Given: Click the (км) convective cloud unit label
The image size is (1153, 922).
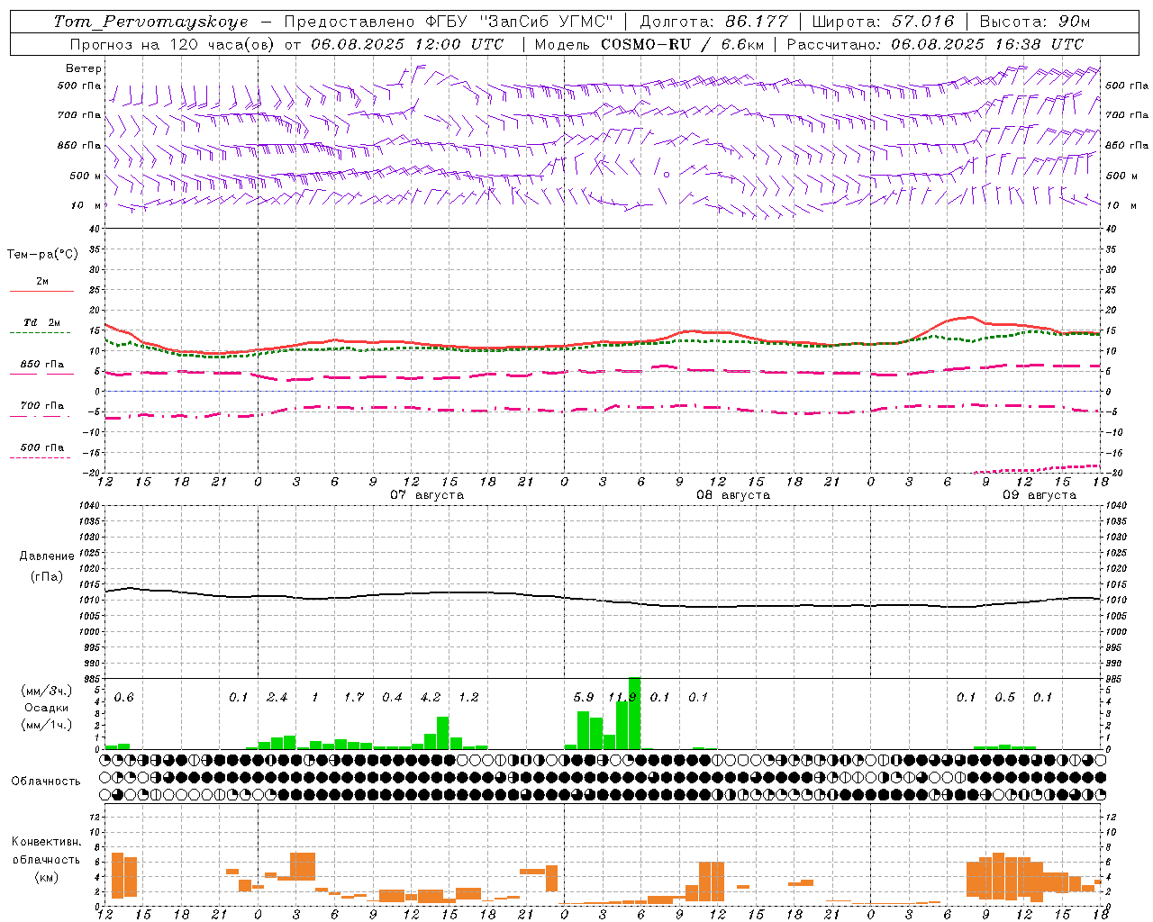Looking at the screenshot, I should click(x=46, y=877).
